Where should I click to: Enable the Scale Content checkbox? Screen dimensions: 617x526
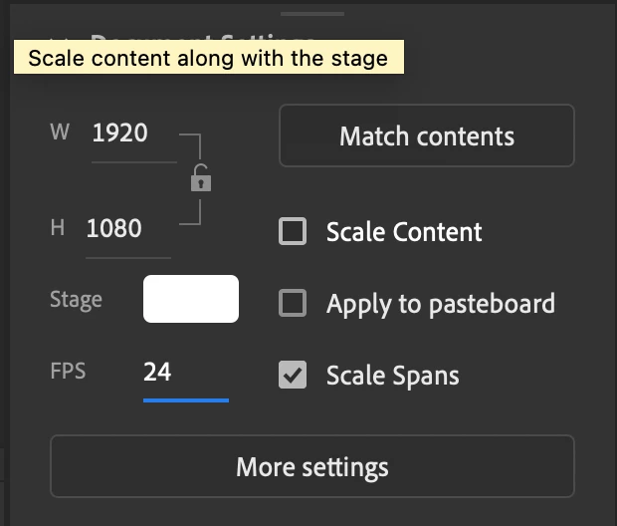click(293, 232)
